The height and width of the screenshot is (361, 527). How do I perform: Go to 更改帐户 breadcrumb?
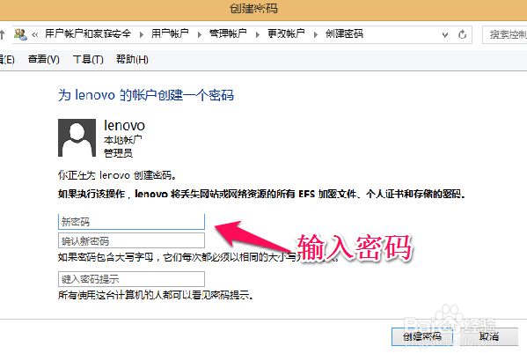pos(286,33)
